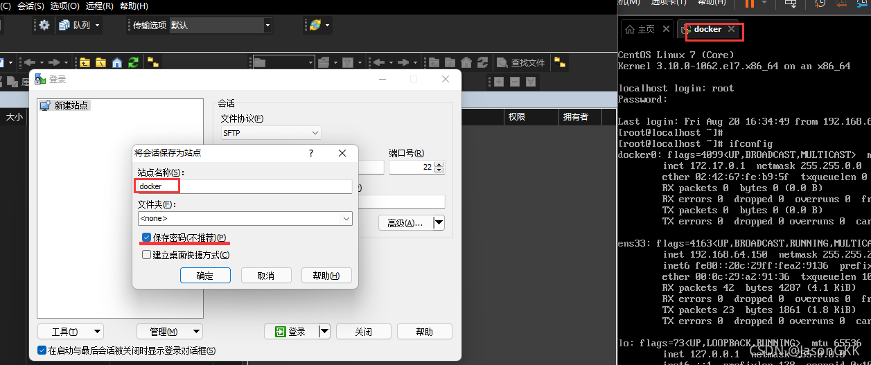
Task: Switch to the docker VM tab
Action: (707, 29)
